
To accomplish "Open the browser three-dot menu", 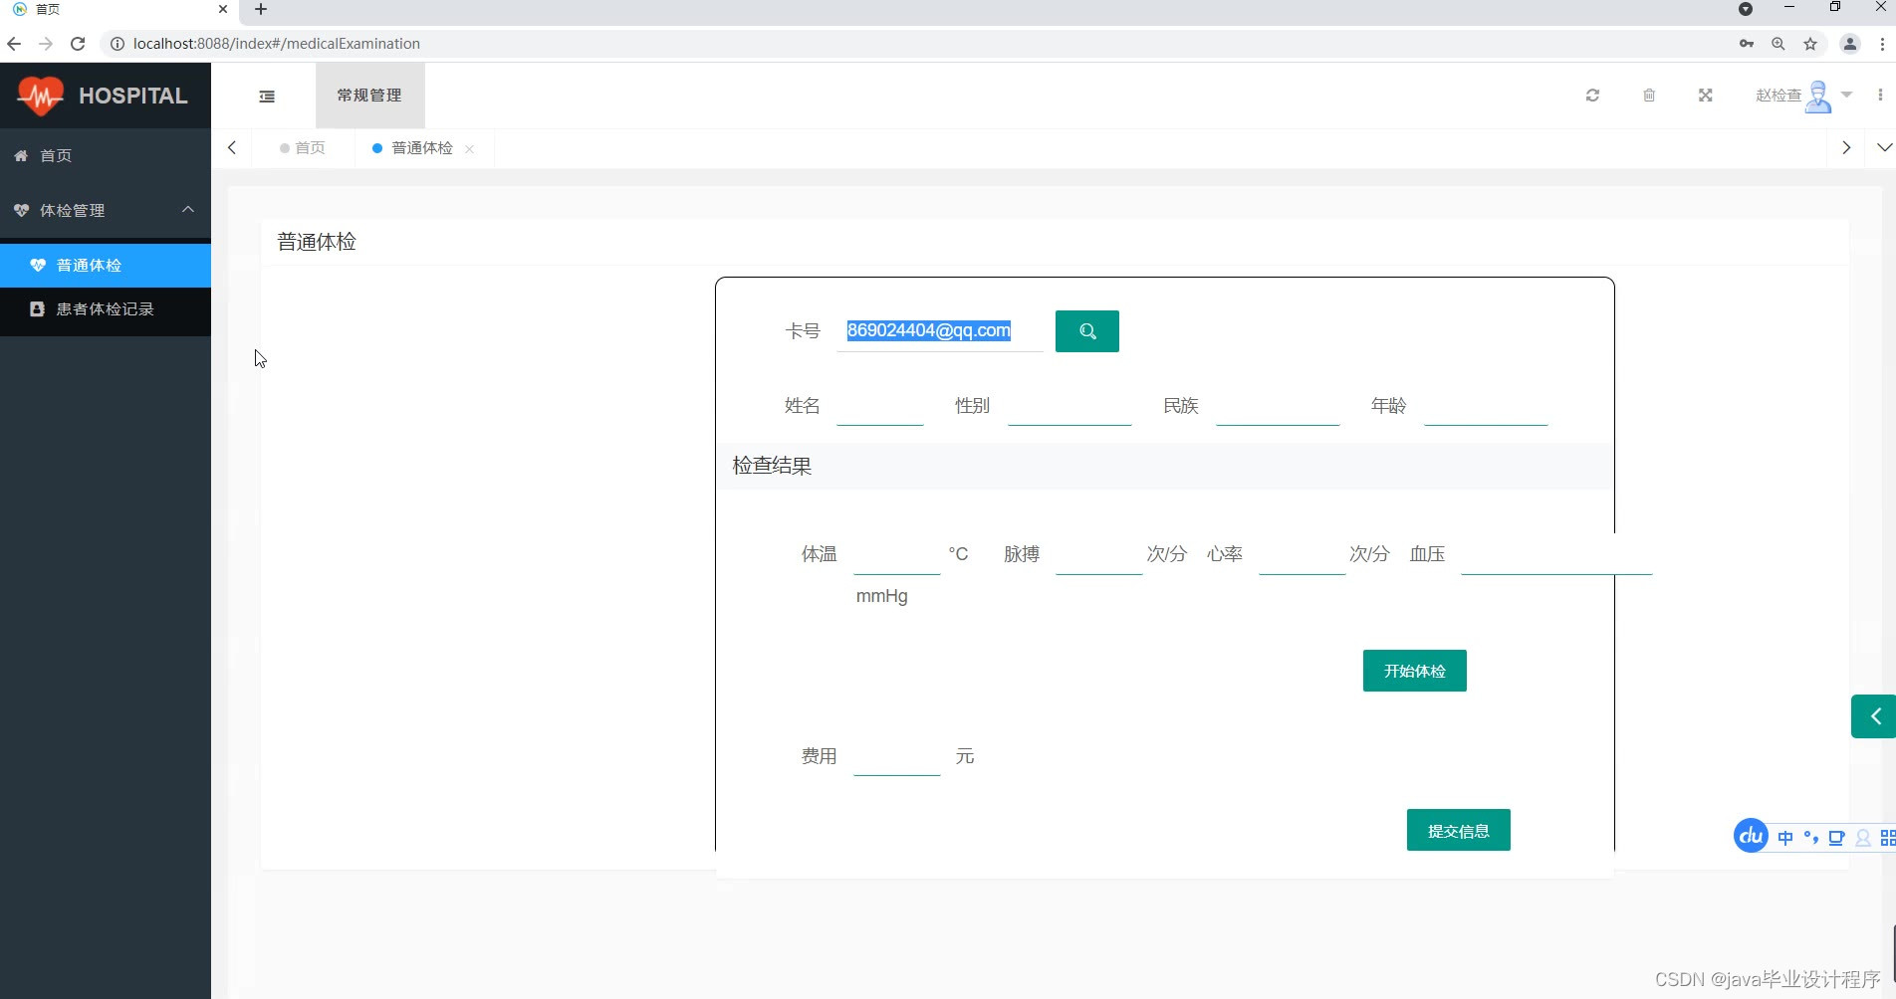I will pos(1882,44).
